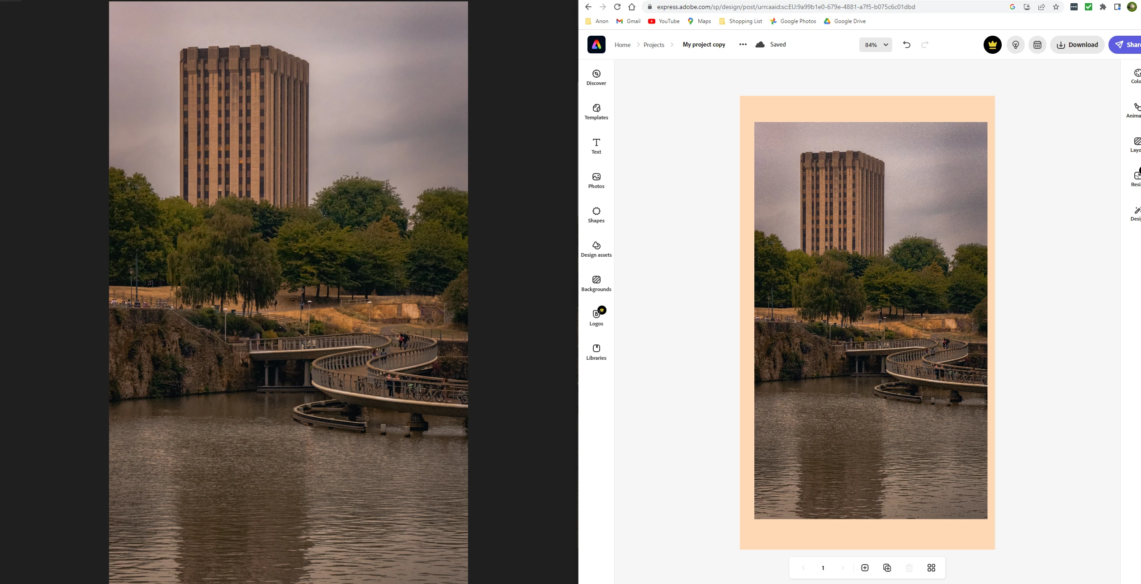Click the undo arrow
1141x584 pixels.
coord(906,44)
